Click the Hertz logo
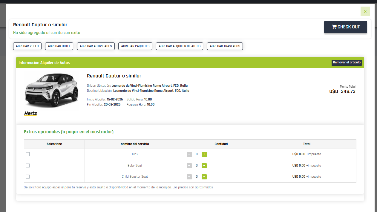Screen dimensions: 377x212 click(x=30, y=114)
